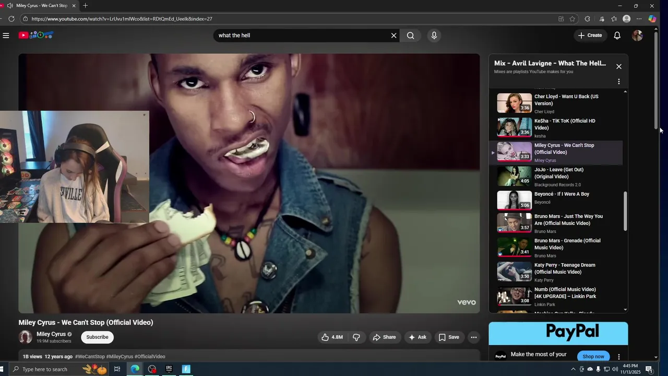
Task: Like the video with thumbs up
Action: 332,337
